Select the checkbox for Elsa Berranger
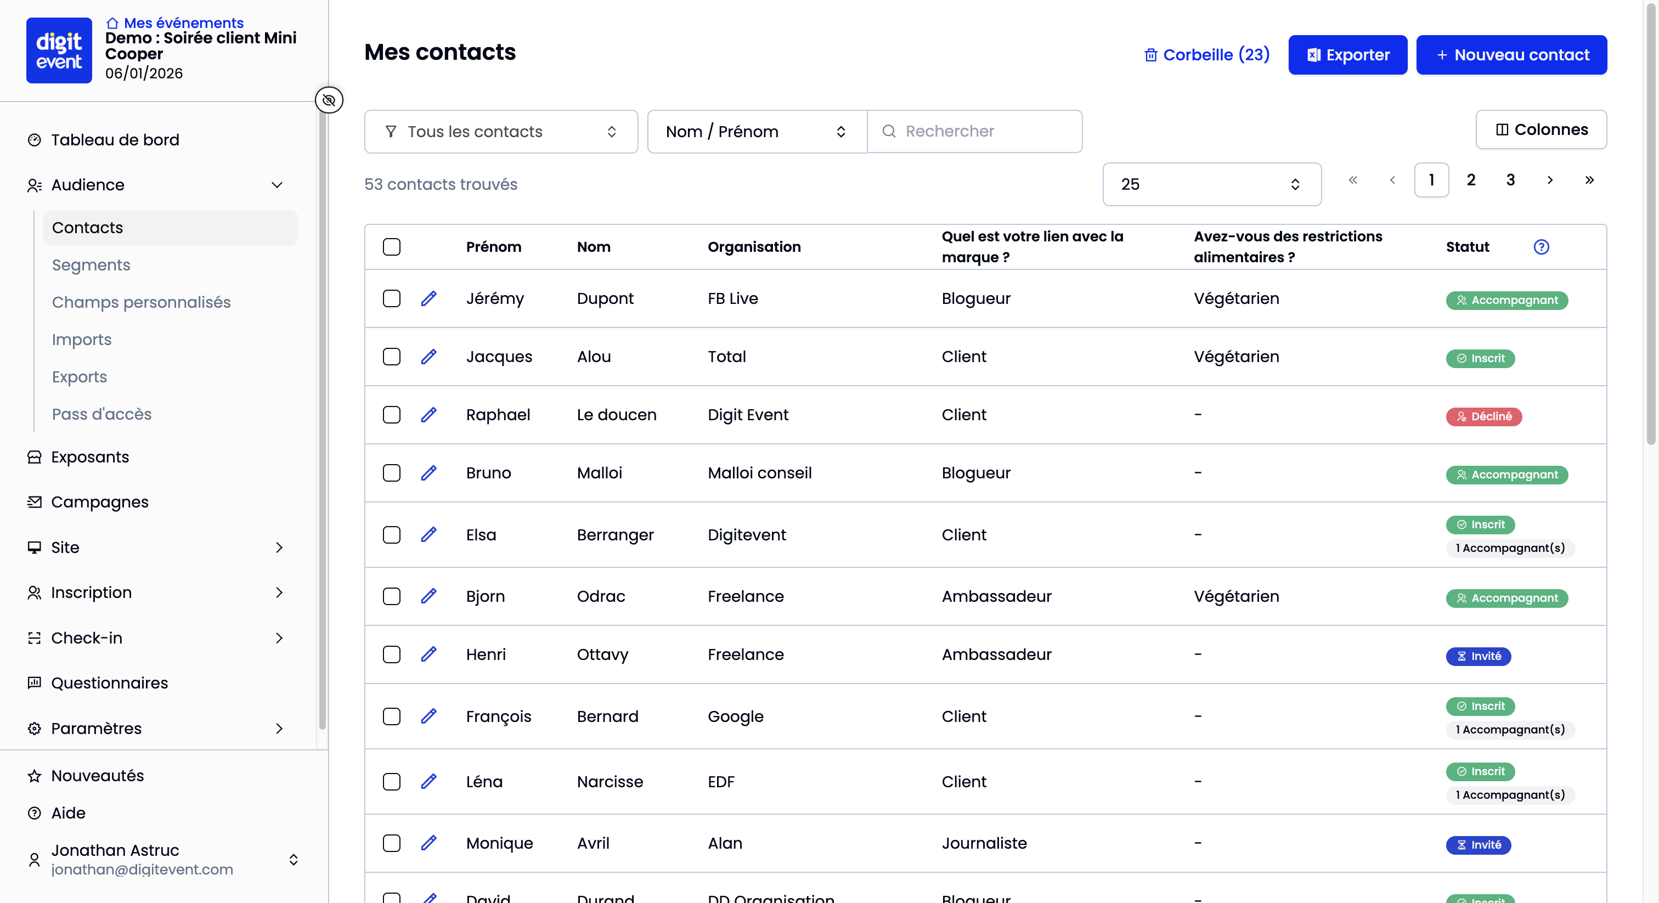1659x903 pixels. click(392, 534)
